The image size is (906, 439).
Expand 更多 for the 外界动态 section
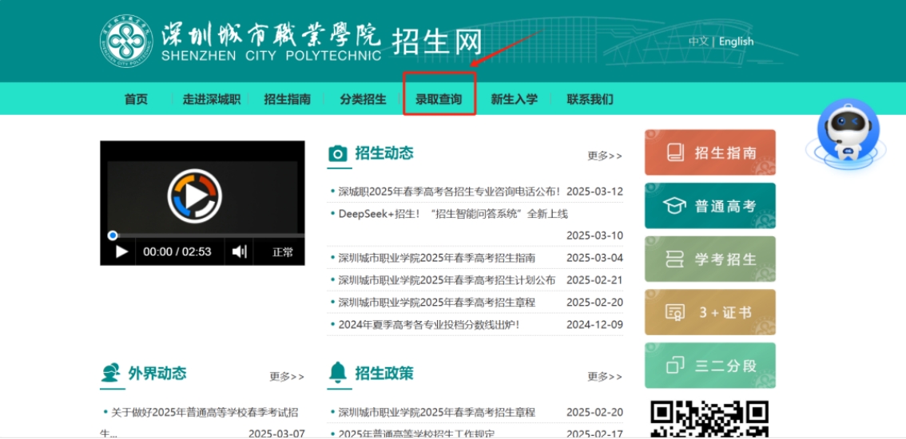point(286,377)
